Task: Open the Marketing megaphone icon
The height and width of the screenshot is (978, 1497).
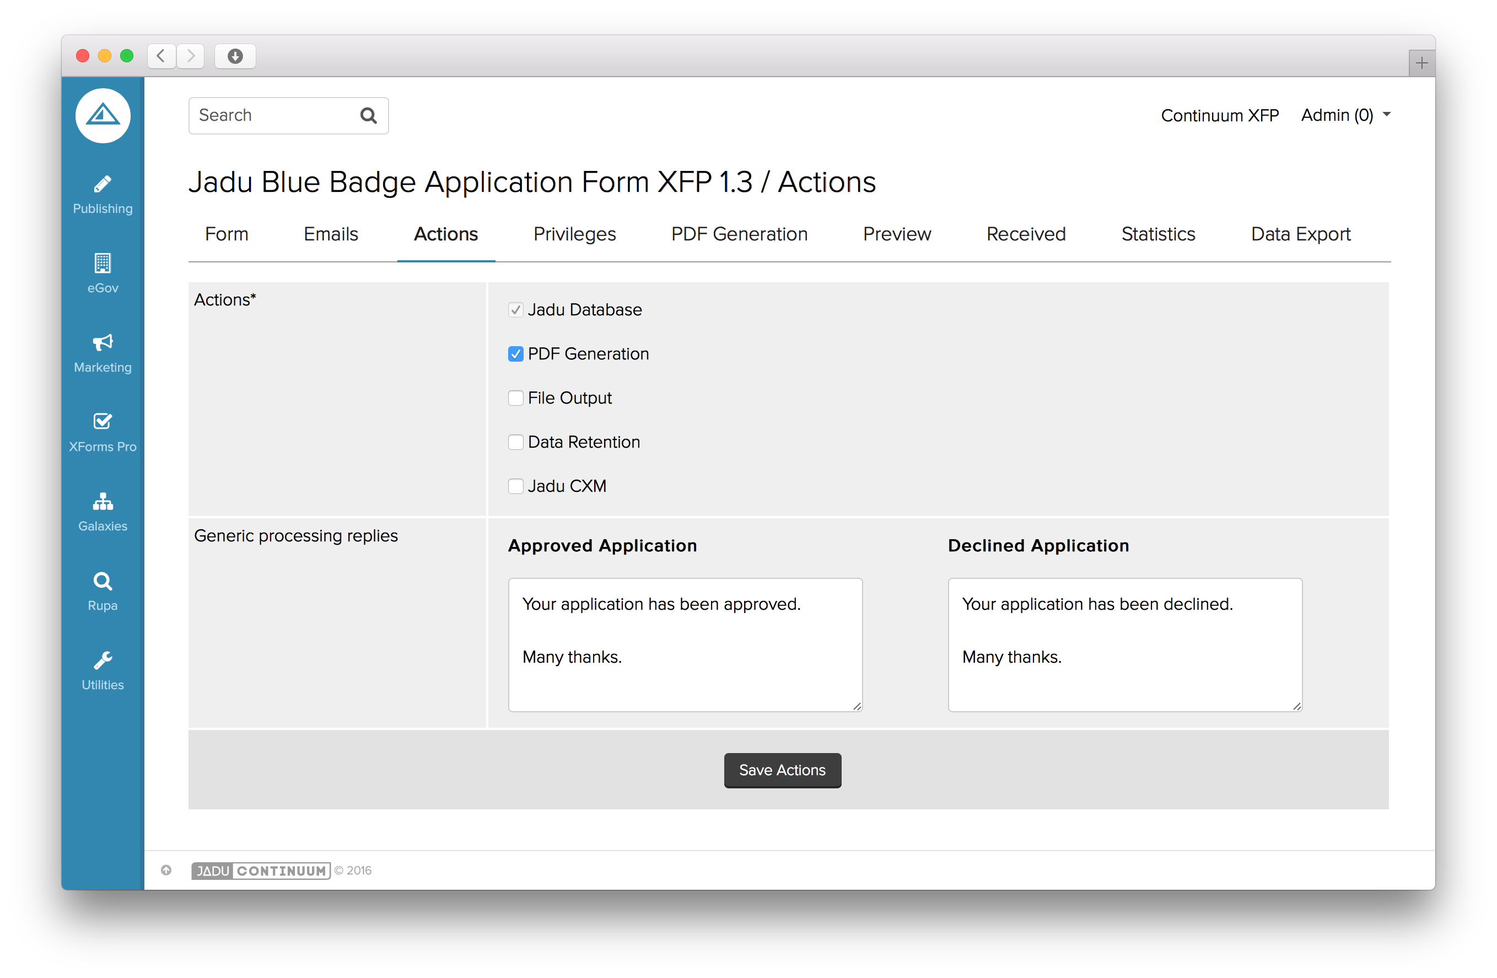Action: 103,343
